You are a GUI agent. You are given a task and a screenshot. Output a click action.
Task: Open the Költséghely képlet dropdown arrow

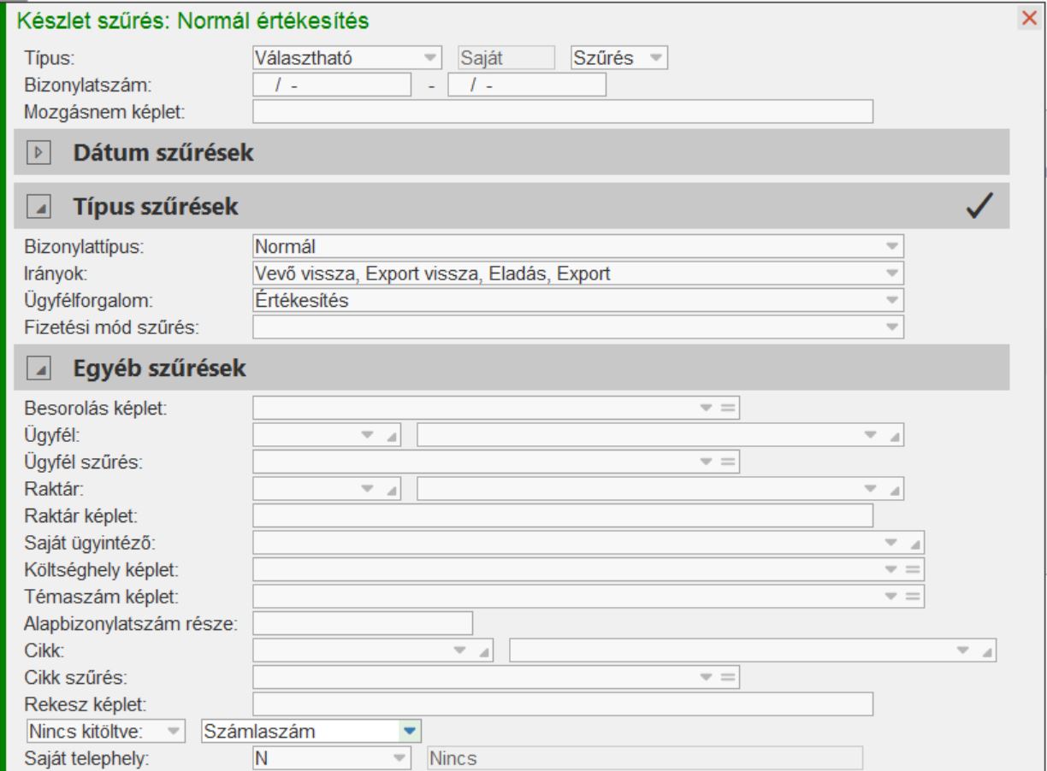(890, 568)
